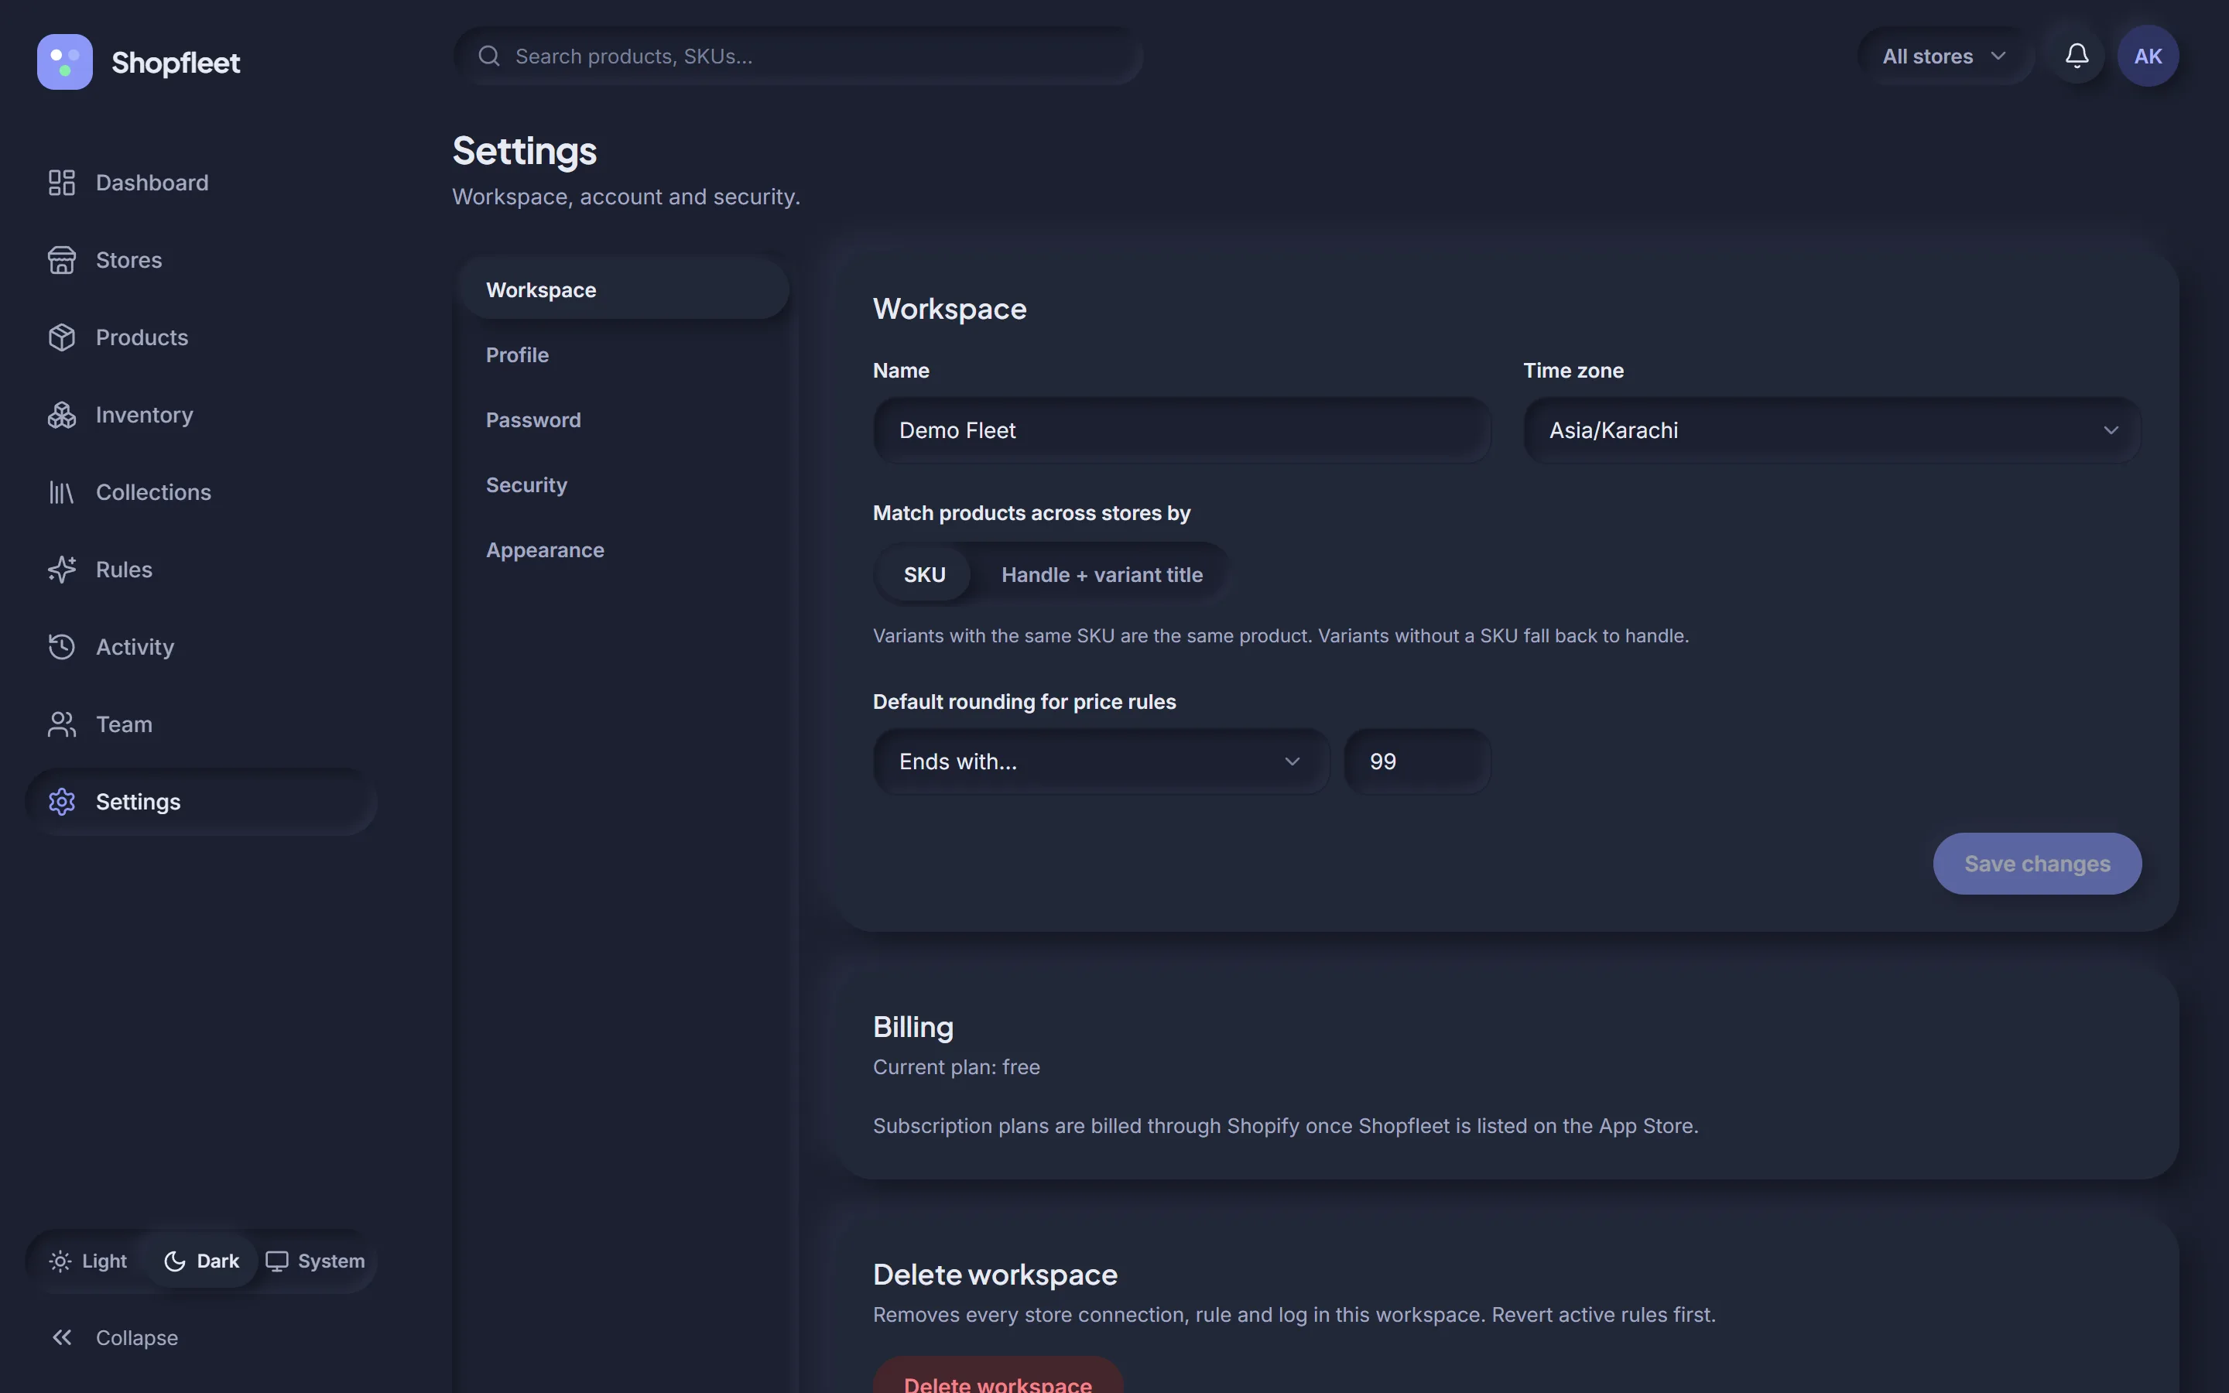Select Settings in the sidebar
2229x1393 pixels.
(x=200, y=802)
